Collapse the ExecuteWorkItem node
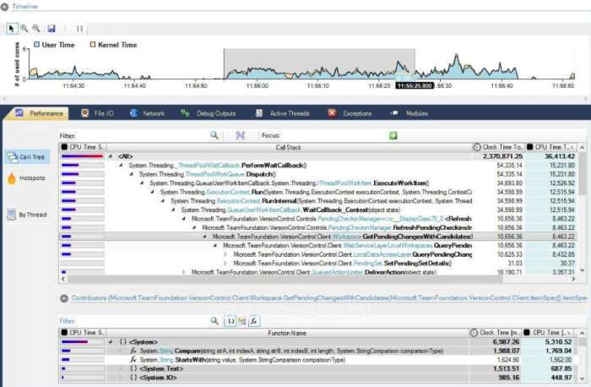Image resolution: width=591 pixels, height=387 pixels. (x=142, y=183)
